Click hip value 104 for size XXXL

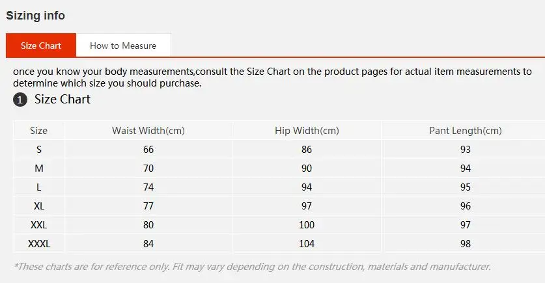click(x=307, y=244)
